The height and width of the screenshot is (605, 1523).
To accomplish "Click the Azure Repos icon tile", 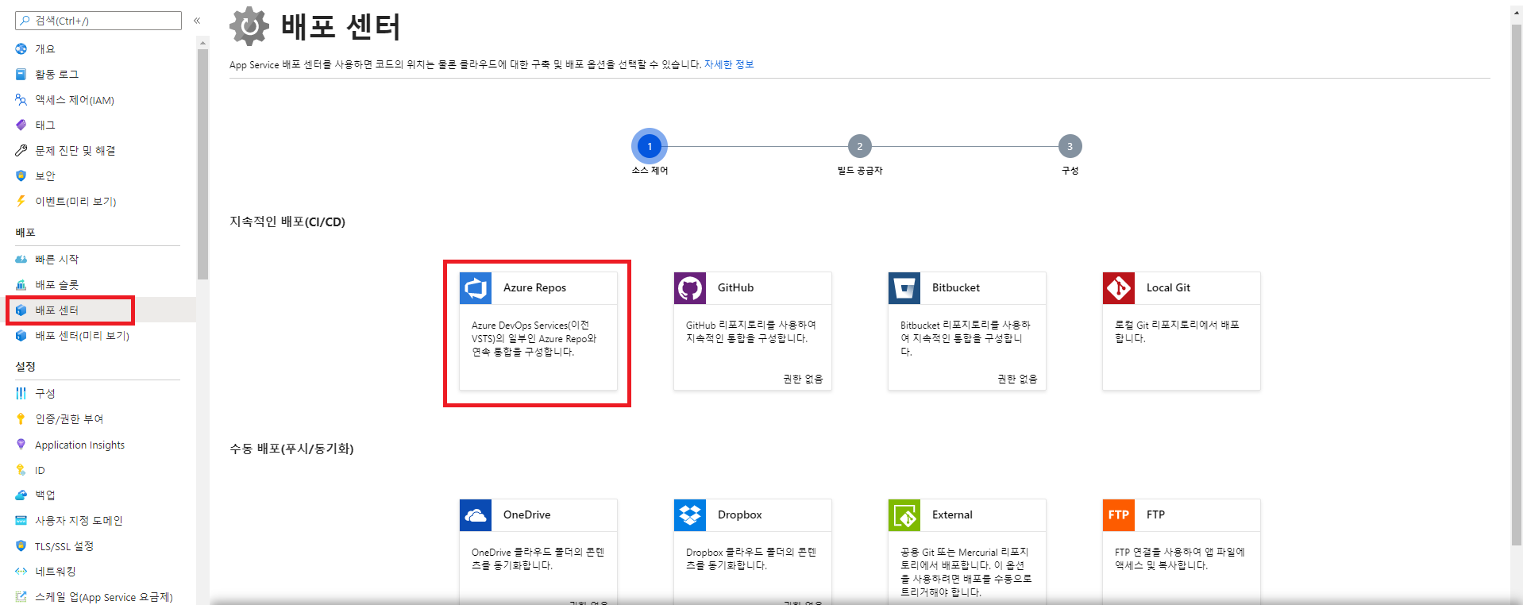I will (x=476, y=288).
